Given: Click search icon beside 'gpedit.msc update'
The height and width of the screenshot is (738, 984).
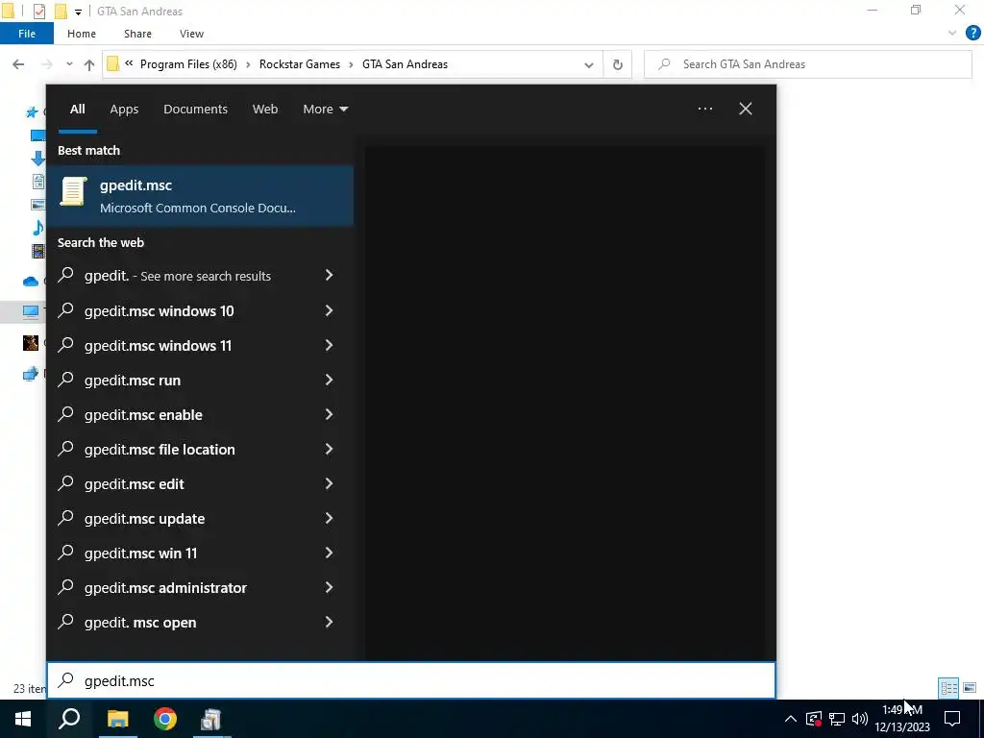Looking at the screenshot, I should (x=66, y=518).
